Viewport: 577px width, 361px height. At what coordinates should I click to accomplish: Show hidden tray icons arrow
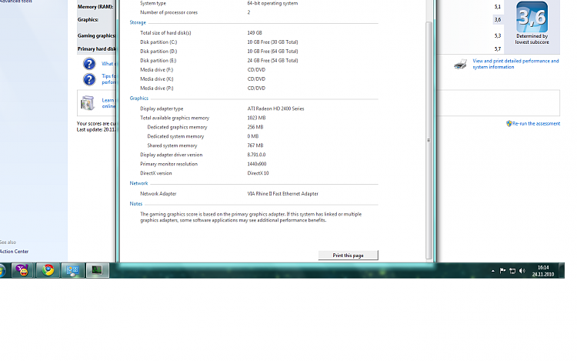pyautogui.click(x=492, y=271)
